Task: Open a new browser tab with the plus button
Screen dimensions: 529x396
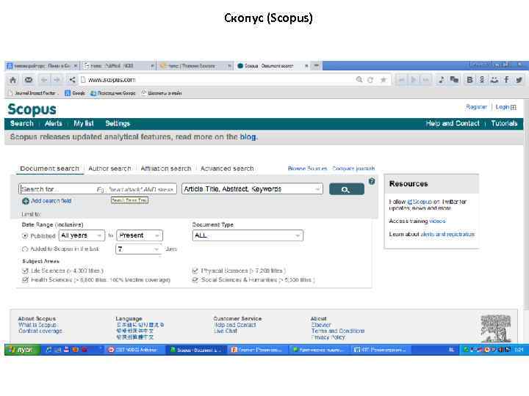Action: [x=317, y=65]
